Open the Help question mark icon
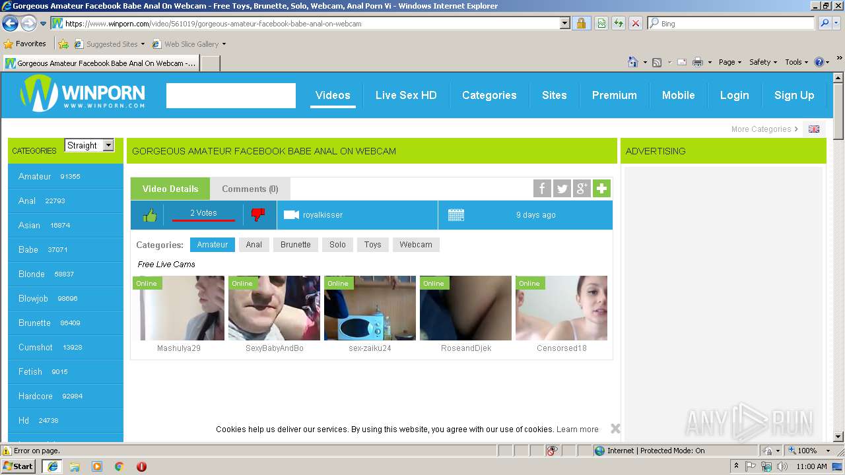This screenshot has height=475, width=845. click(819, 62)
